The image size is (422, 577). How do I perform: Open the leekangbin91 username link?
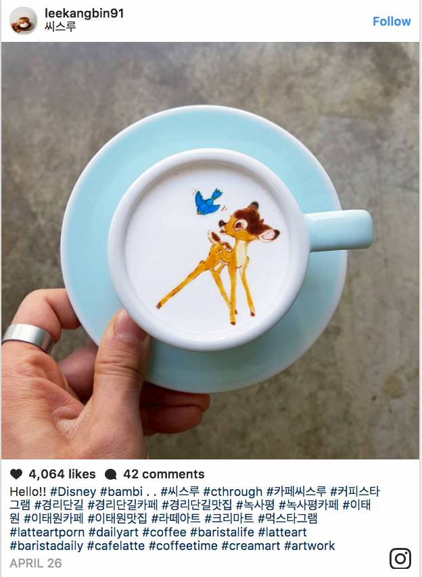84,14
